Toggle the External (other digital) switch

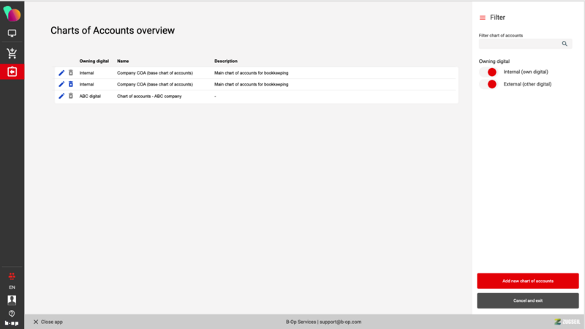tap(488, 84)
